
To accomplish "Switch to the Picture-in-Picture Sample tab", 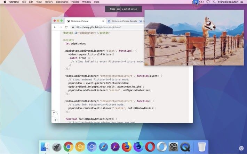I will [124, 21].
